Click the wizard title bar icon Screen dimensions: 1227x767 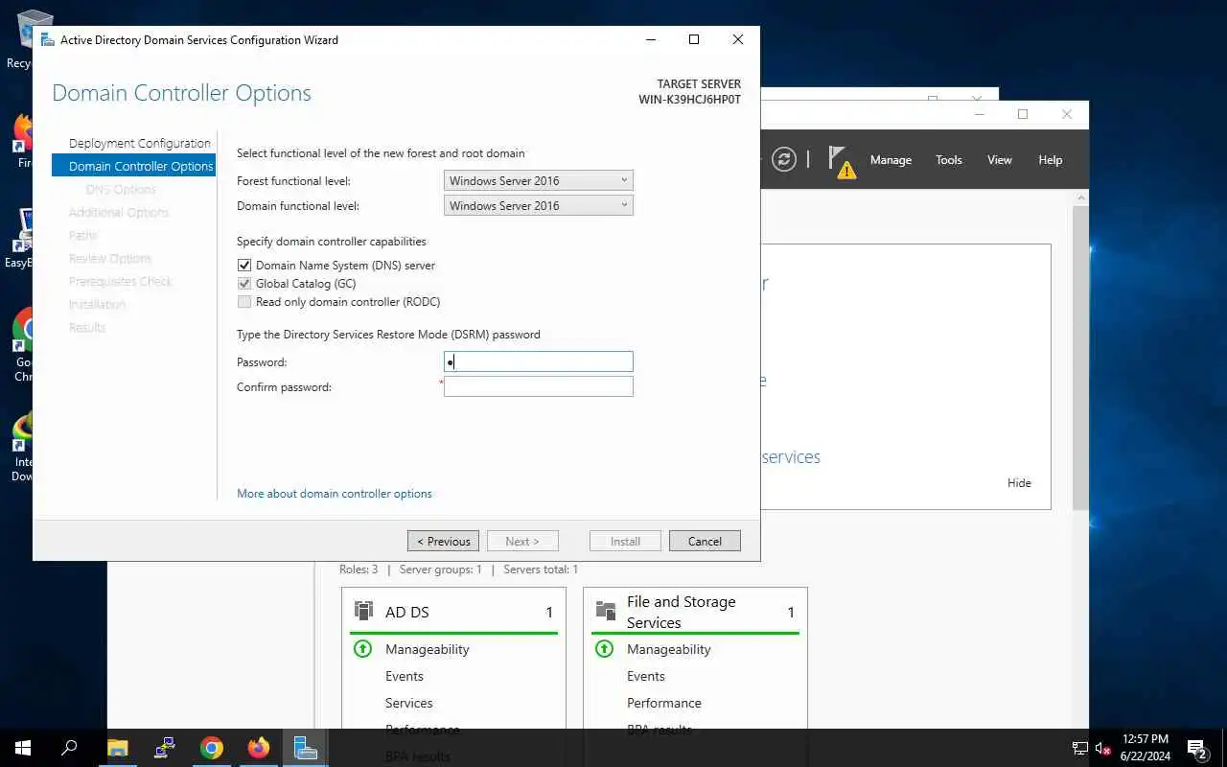tap(47, 40)
